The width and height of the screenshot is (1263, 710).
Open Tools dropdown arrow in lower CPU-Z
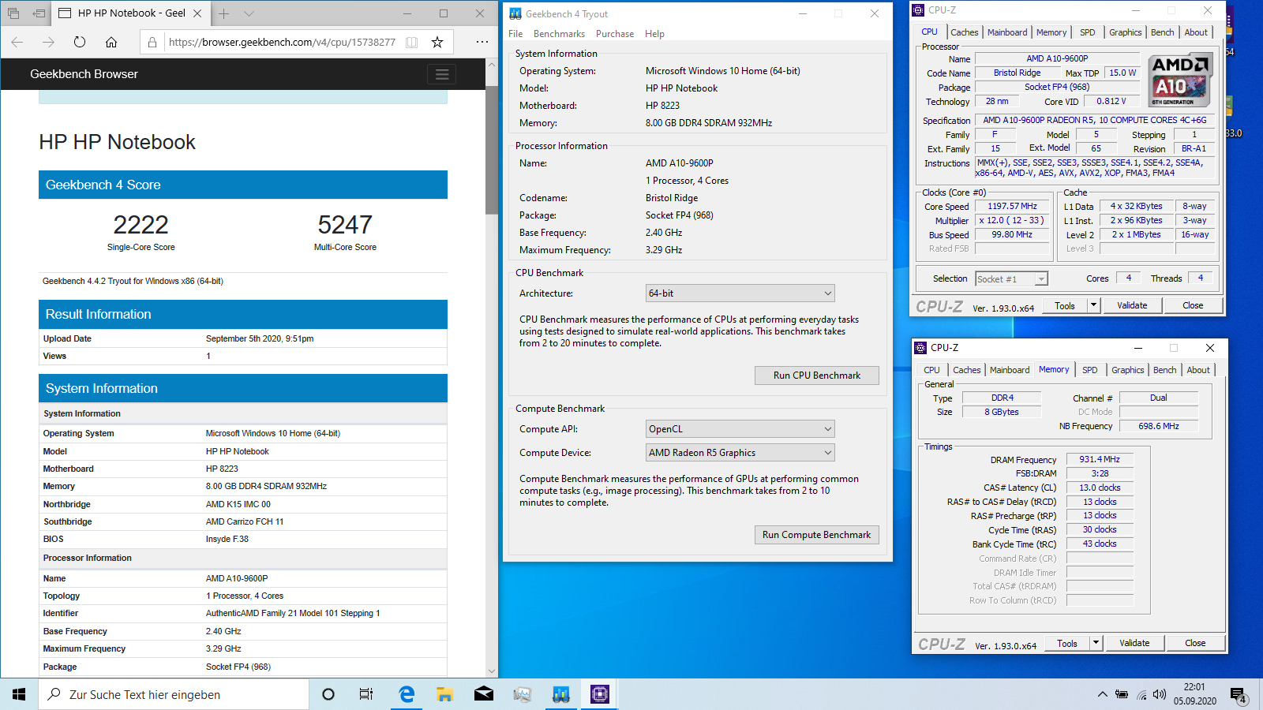click(1096, 644)
